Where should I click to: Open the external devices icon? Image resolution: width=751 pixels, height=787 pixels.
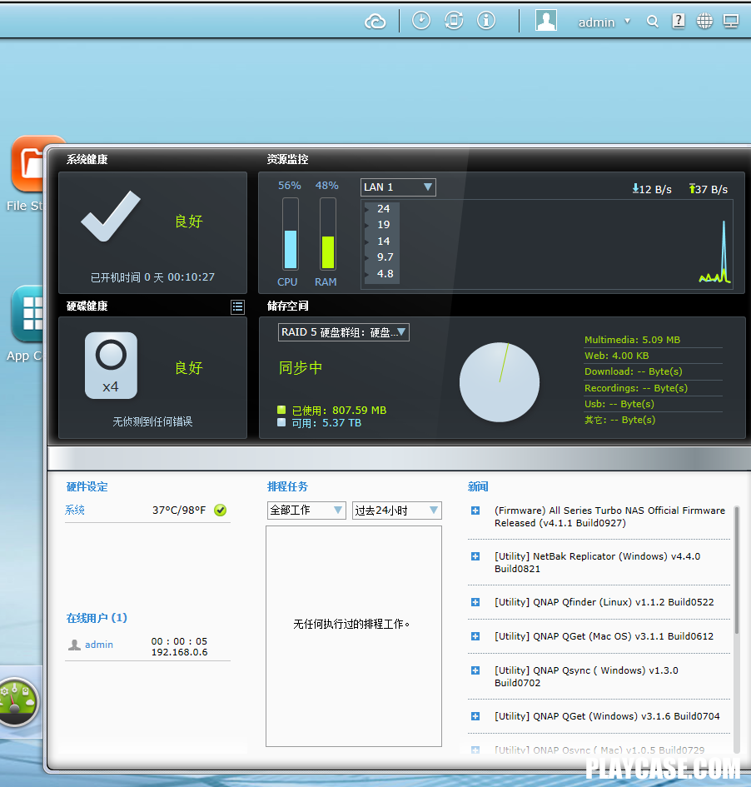[x=454, y=21]
